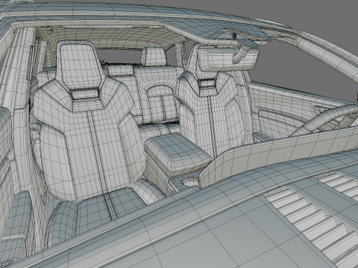The image size is (358, 268).
Task: Select the rear seat fold-down armrest panel
Action: (162, 104)
